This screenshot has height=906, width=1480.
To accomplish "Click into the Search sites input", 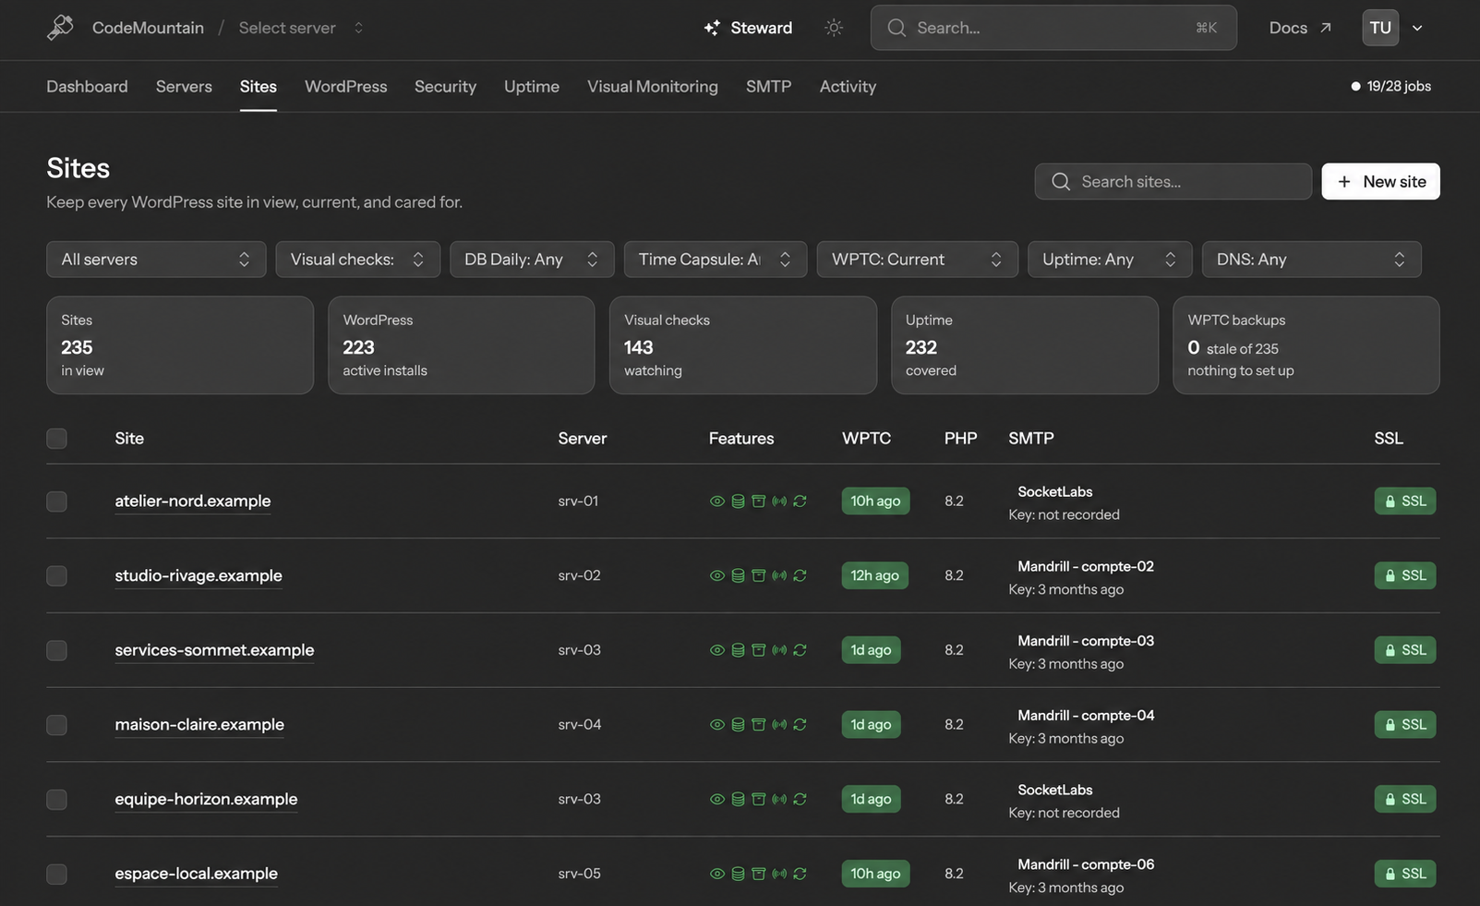I will click(1173, 182).
